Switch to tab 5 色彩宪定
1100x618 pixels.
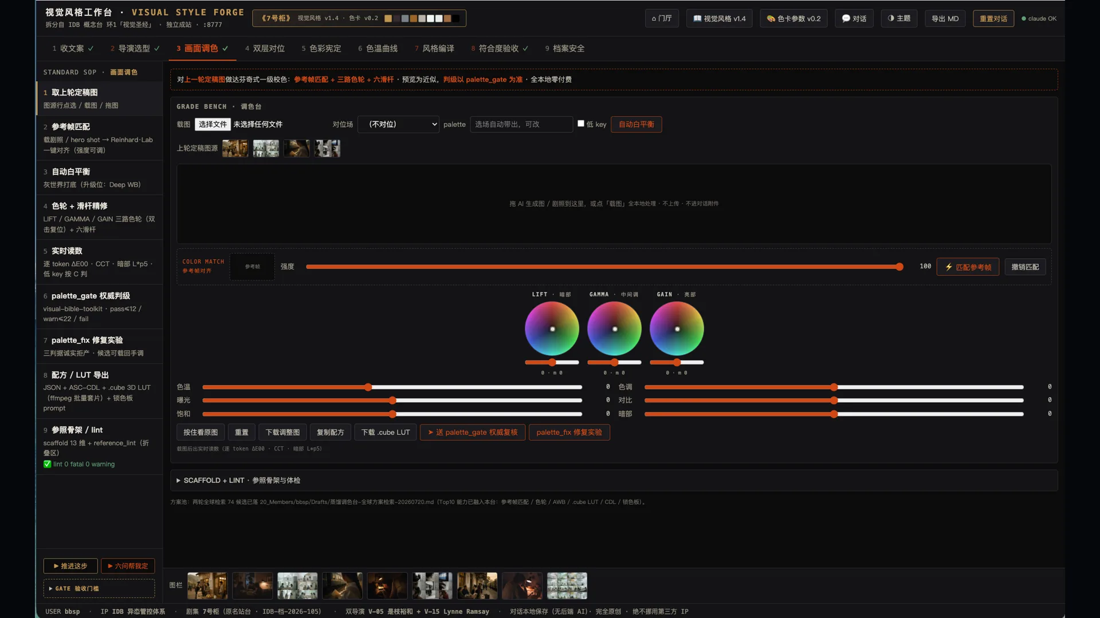[321, 49]
